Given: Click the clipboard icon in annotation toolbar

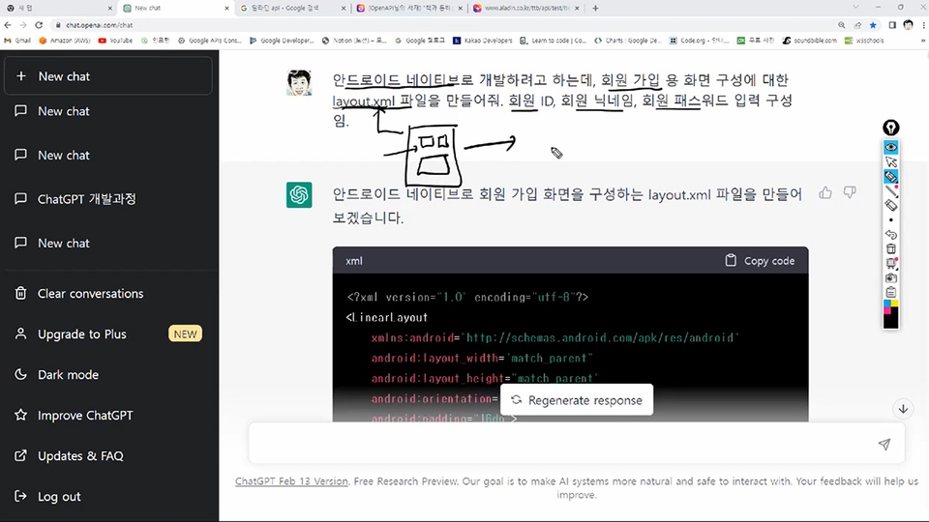Looking at the screenshot, I should click(x=890, y=292).
